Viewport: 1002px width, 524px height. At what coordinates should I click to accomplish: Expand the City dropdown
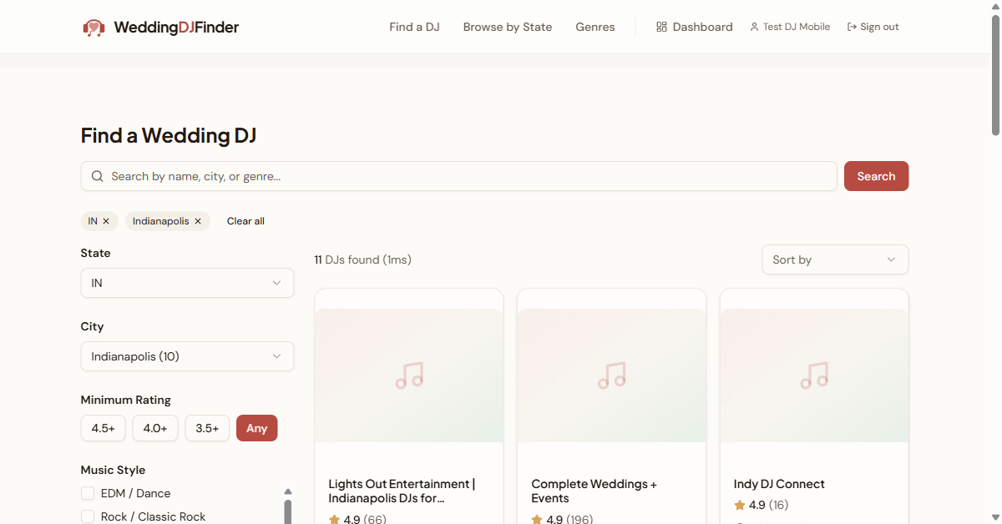[x=187, y=356]
